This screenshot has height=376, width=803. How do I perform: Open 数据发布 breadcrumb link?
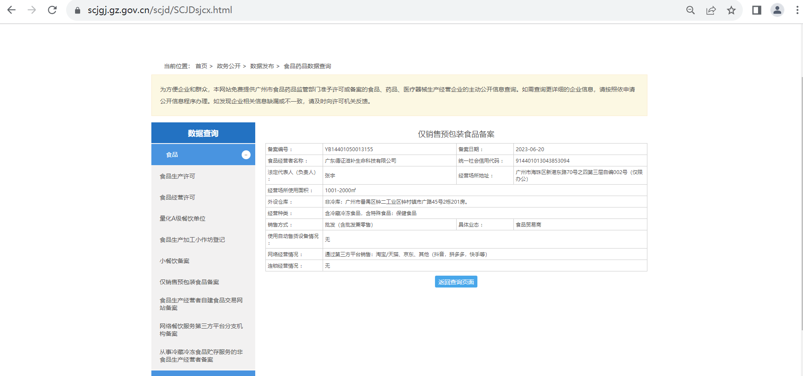262,66
